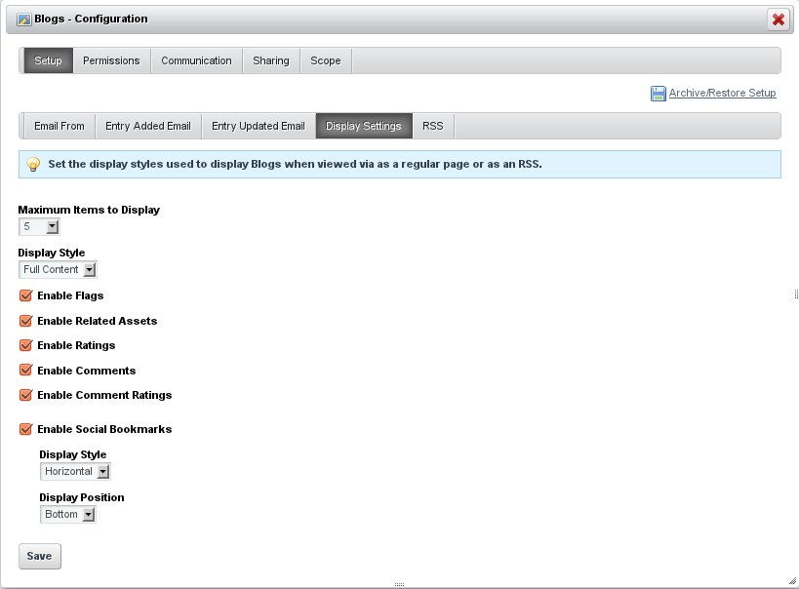
Task: Disable the Enable Ratings checkbox
Action: click(x=26, y=345)
